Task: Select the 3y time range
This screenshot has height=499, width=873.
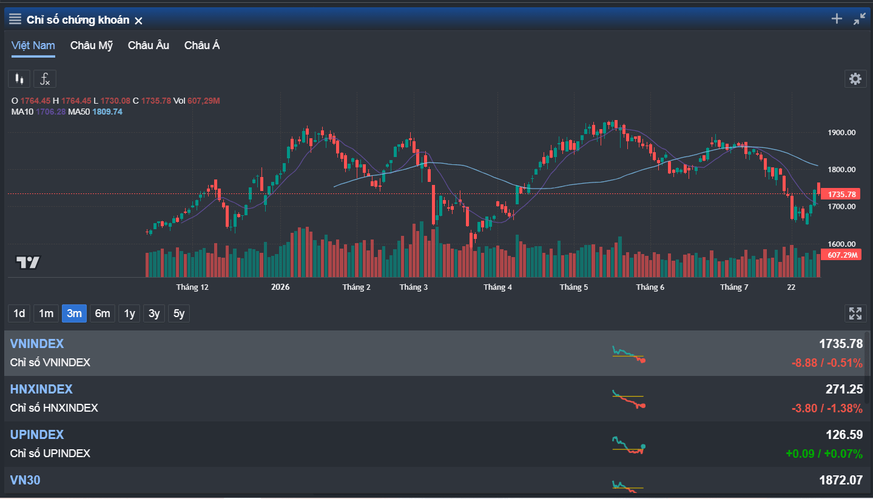Action: [155, 313]
